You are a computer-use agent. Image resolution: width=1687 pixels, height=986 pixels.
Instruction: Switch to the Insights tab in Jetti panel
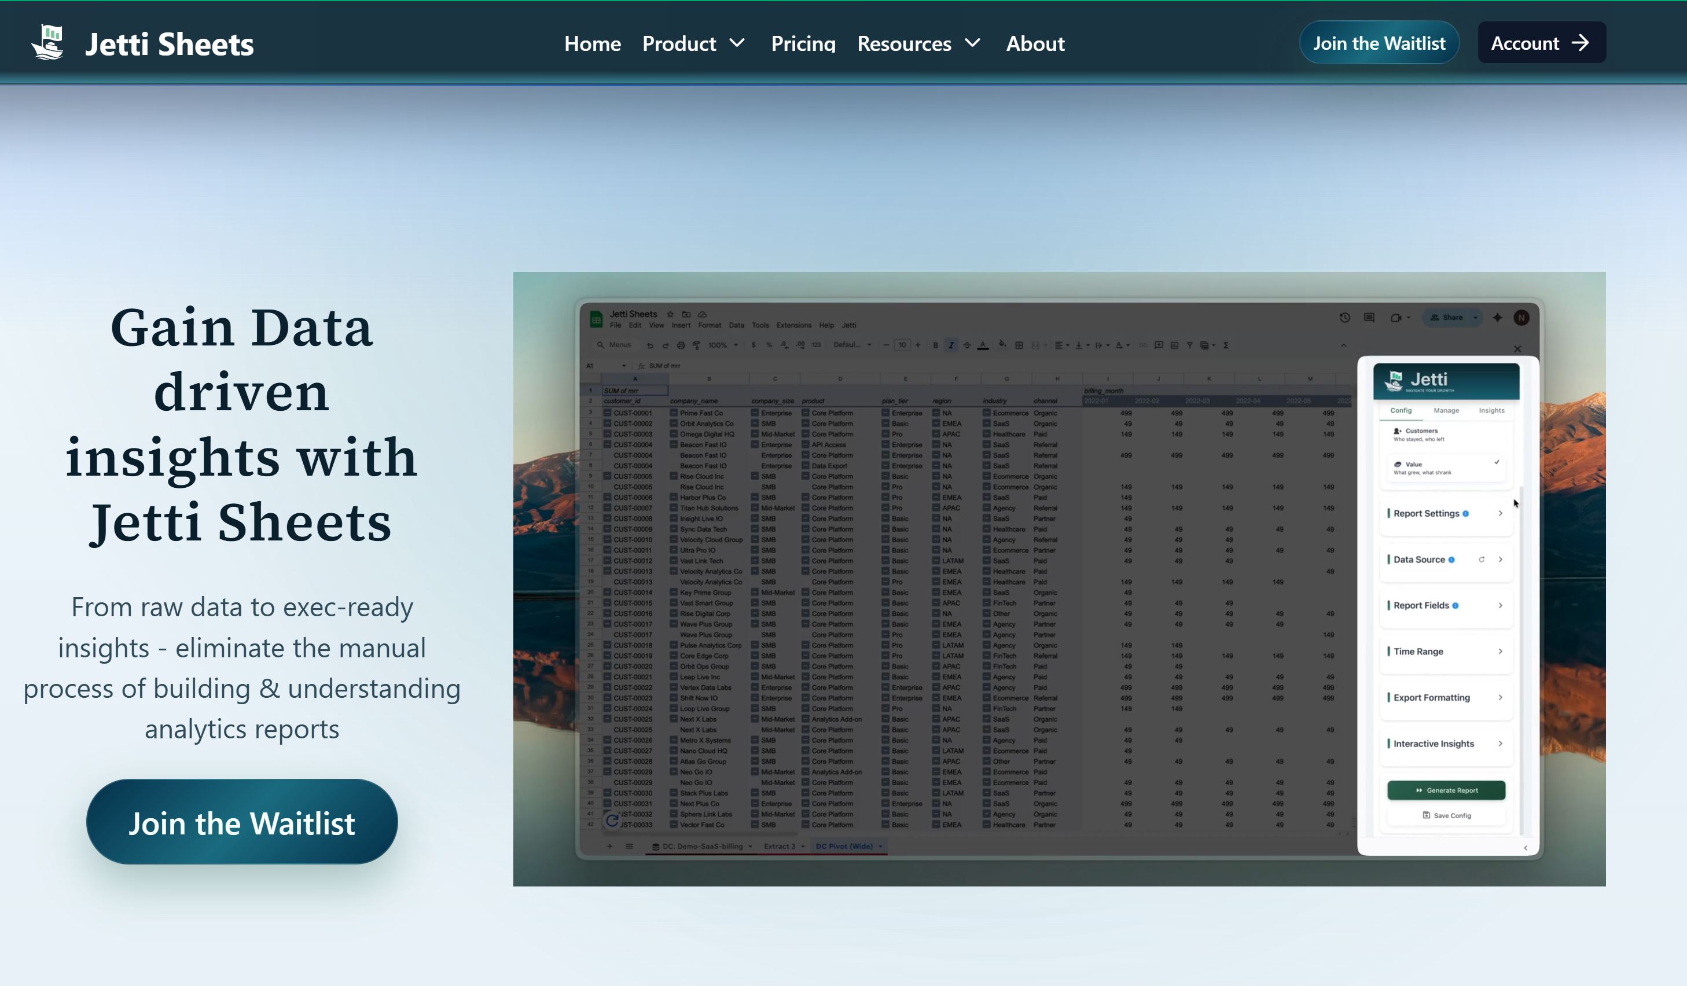point(1491,410)
